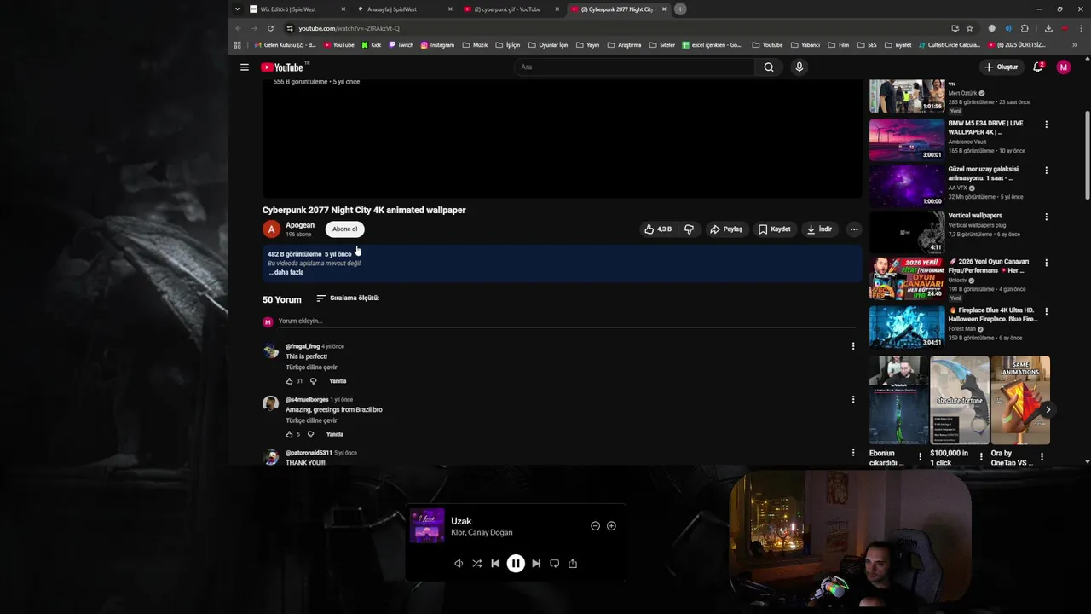Viewport: 1091px width, 614px height.
Task: Open BMW M5 E34 DRIVE video thumbnail
Action: 907,140
